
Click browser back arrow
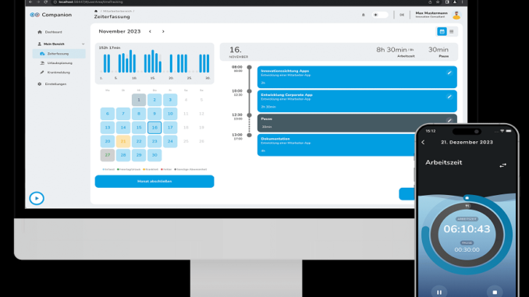coord(30,2)
